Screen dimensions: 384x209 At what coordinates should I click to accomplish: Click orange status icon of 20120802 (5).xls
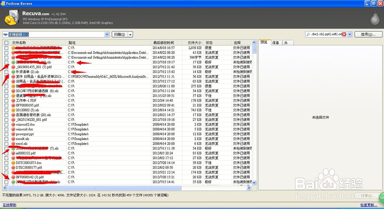tap(13, 110)
